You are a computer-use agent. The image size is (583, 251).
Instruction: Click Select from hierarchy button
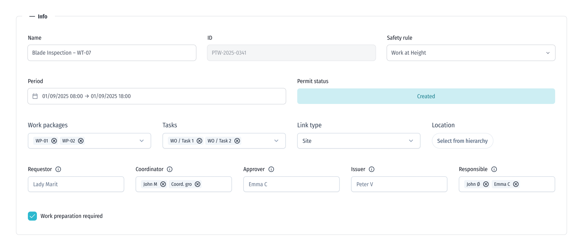pyautogui.click(x=462, y=141)
